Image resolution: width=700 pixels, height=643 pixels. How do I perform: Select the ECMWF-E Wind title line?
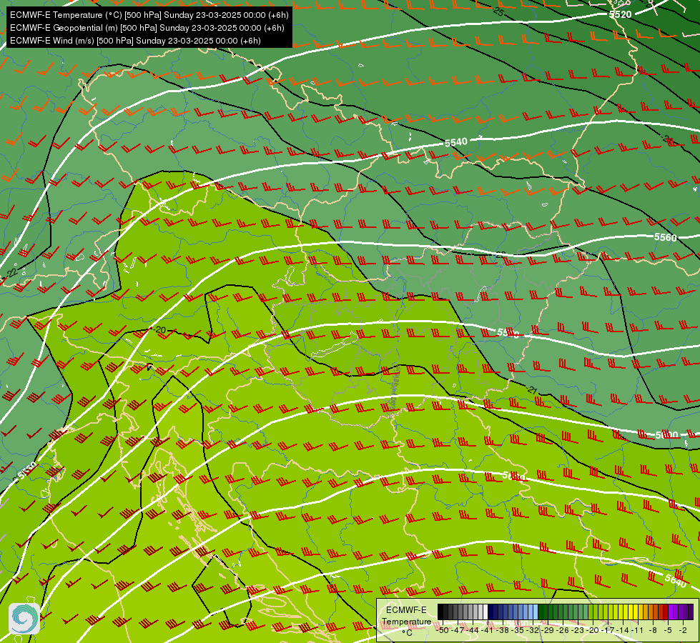tap(135, 41)
